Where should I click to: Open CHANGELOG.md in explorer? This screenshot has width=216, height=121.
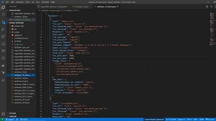[x=22, y=38]
